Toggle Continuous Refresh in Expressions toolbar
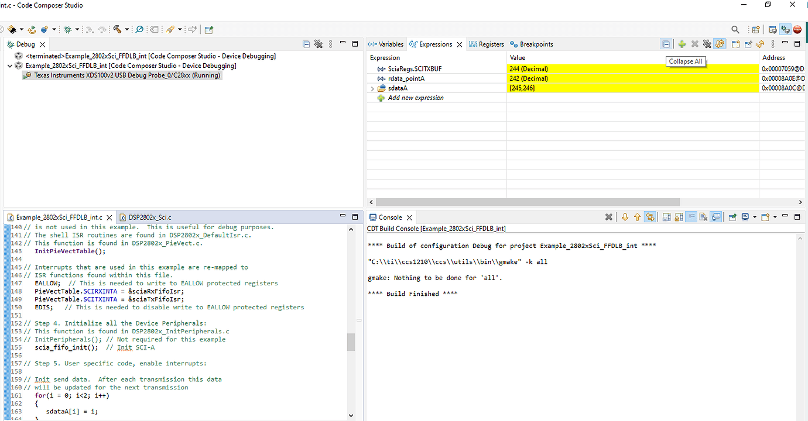 720,44
